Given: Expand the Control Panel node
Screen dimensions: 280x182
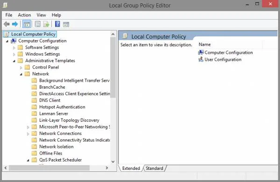Looking at the screenshot, I should (21, 68).
